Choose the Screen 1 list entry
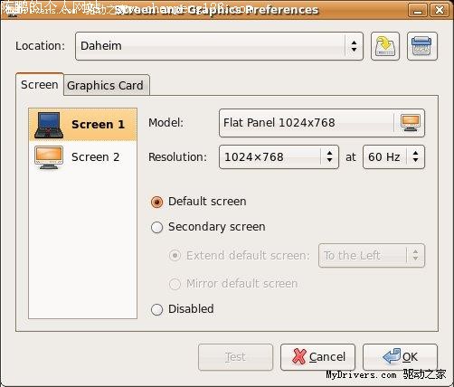The width and height of the screenshot is (454, 387). click(83, 125)
